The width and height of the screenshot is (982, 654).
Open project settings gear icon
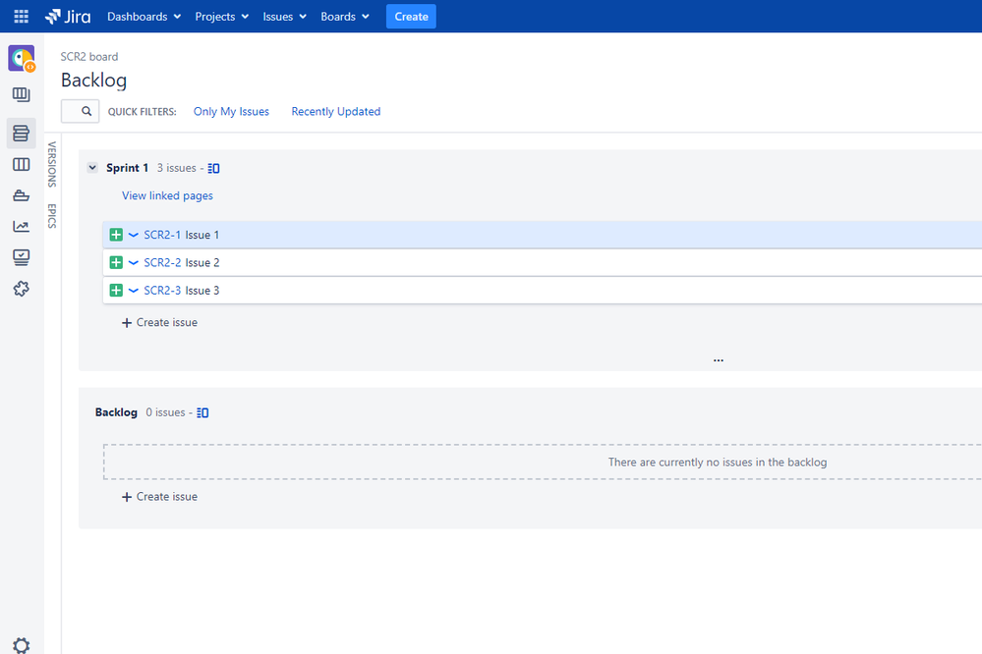22,646
